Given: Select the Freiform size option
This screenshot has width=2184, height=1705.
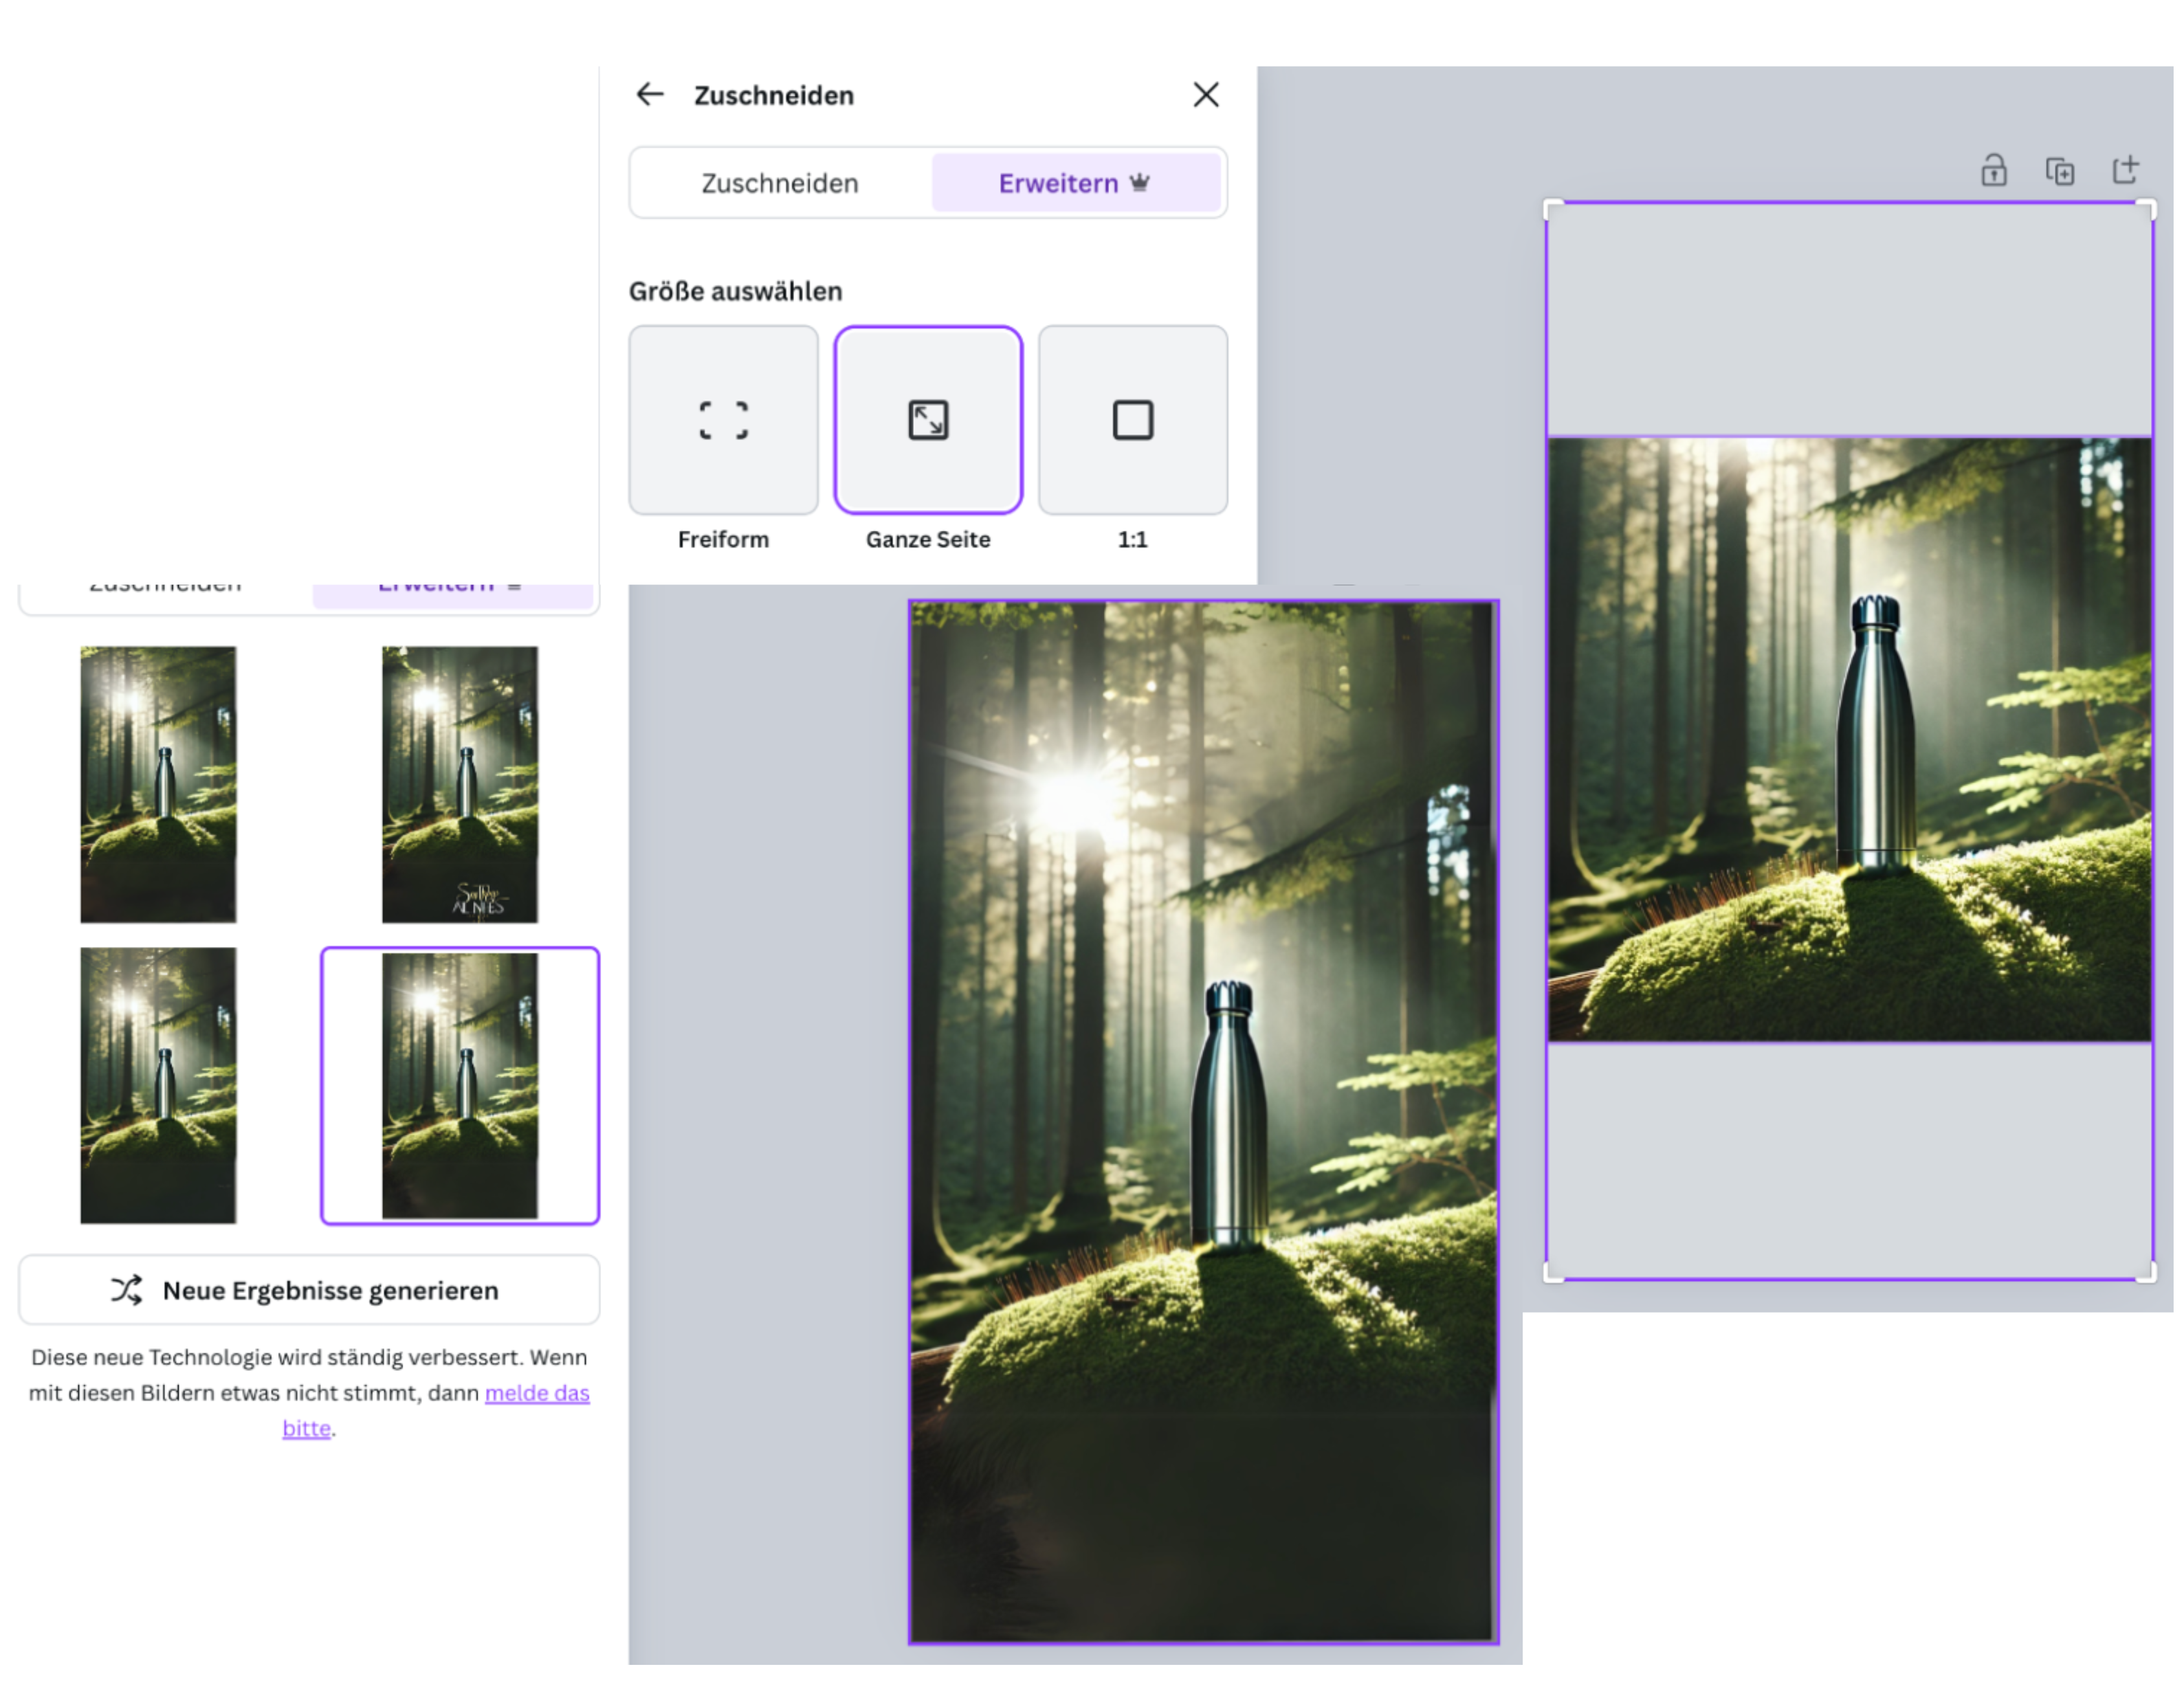Looking at the screenshot, I should coord(723,420).
